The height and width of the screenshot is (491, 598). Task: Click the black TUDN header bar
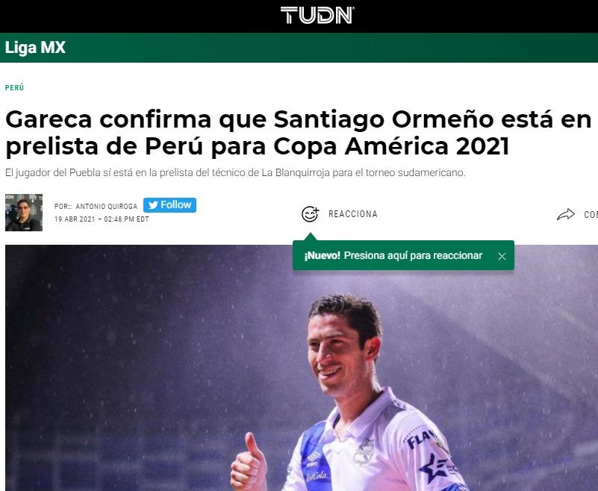(299, 16)
